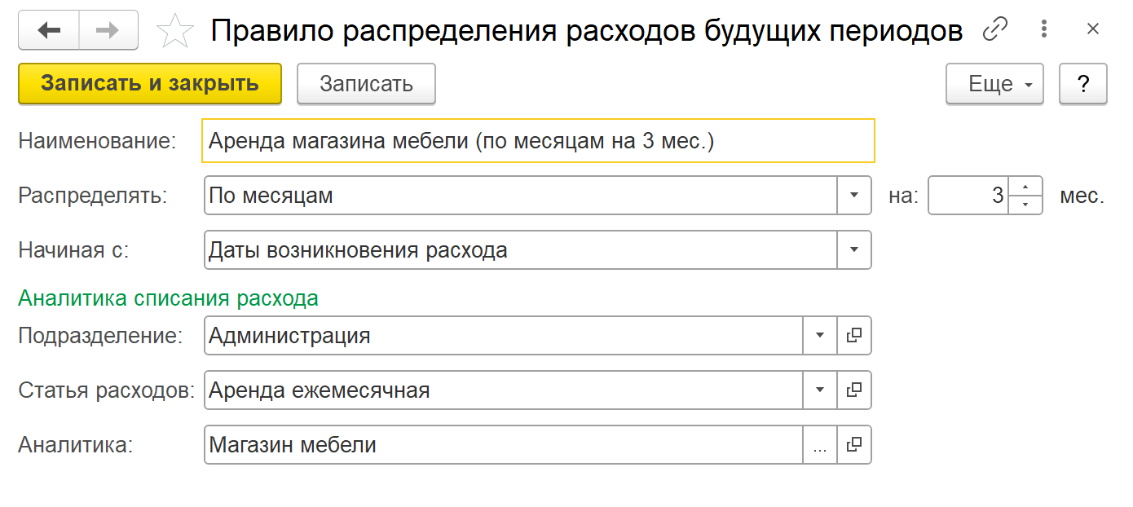Viewport: 1133px width, 507px height.
Task: Open the Аналитика item with its open icon
Action: pyautogui.click(x=854, y=445)
